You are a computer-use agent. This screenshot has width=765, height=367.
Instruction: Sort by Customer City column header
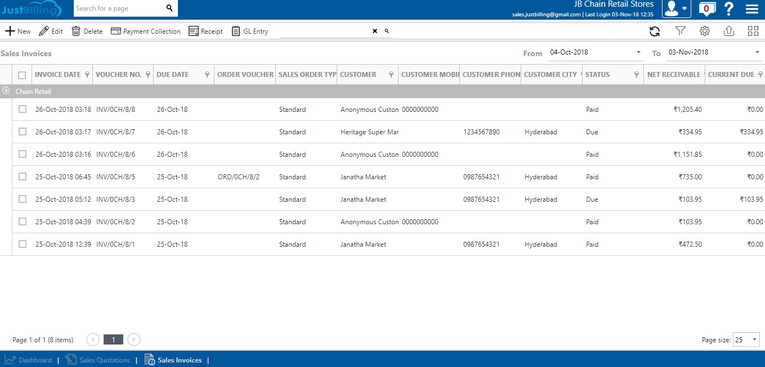(x=551, y=75)
